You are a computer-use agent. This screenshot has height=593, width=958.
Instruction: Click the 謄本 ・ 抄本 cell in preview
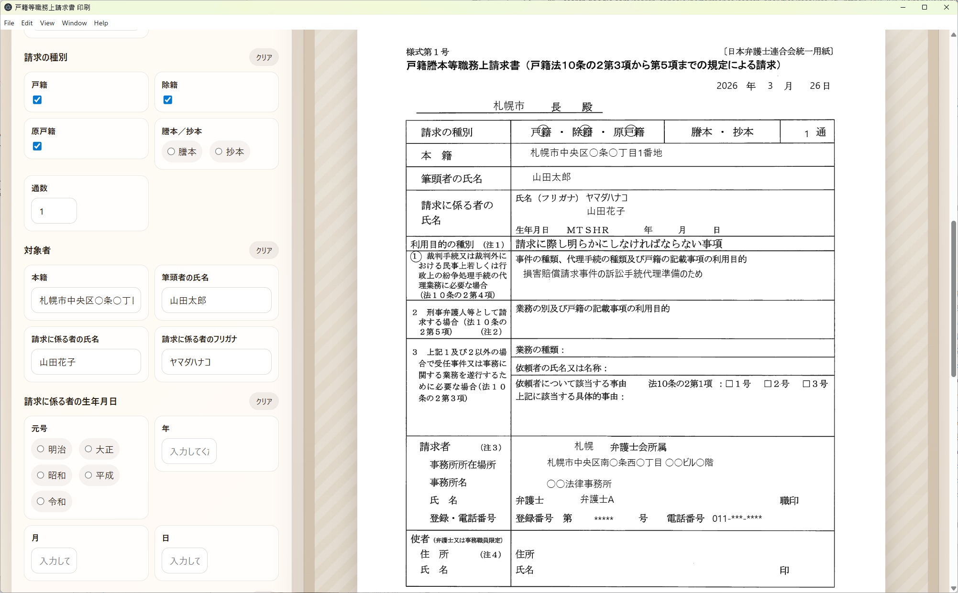point(722,132)
